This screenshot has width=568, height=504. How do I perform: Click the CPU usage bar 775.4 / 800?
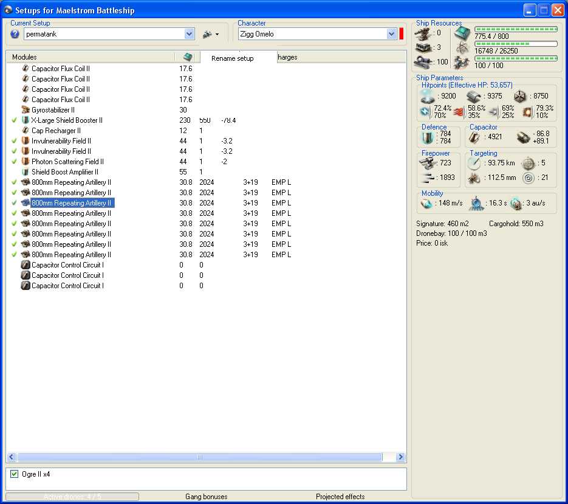(516, 29)
